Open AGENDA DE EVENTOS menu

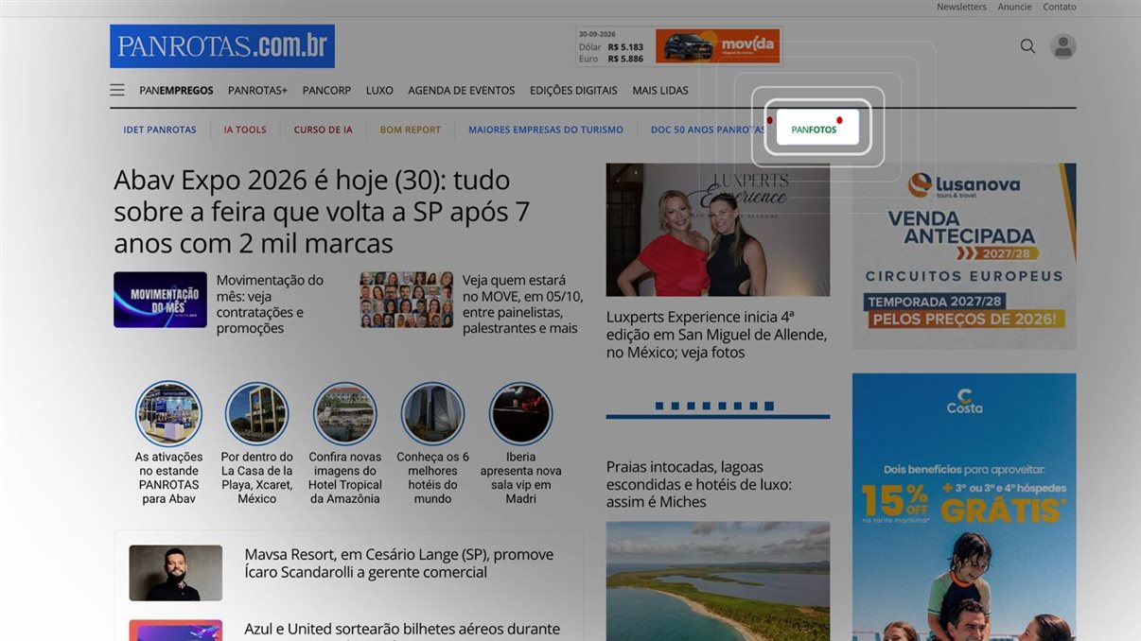[x=462, y=91]
